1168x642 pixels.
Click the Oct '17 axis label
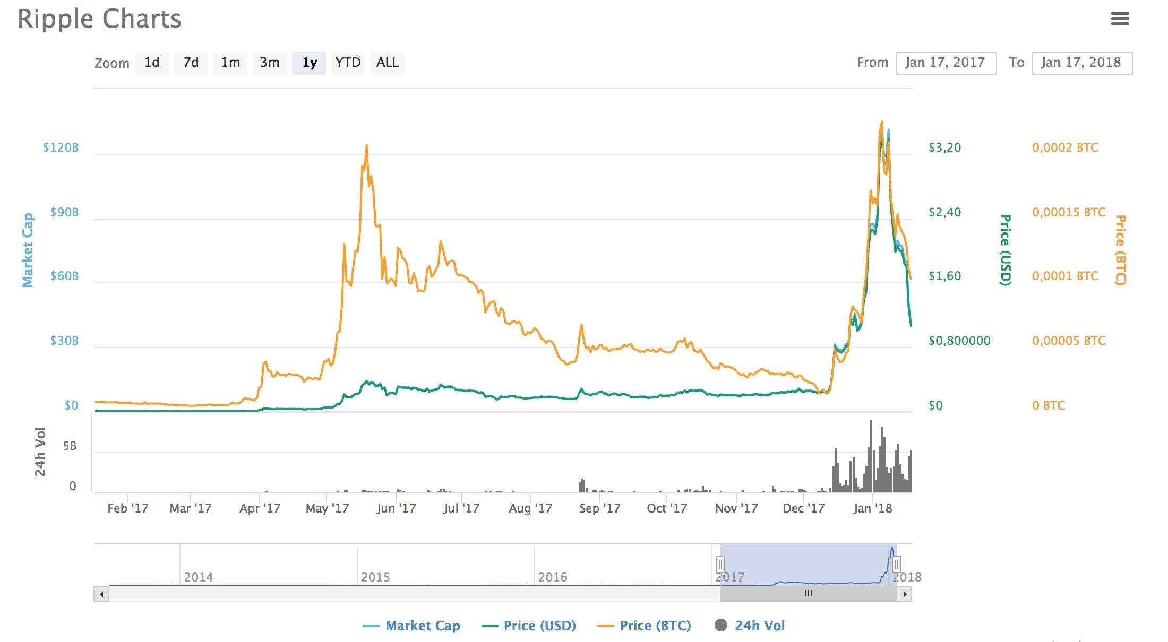tap(667, 508)
